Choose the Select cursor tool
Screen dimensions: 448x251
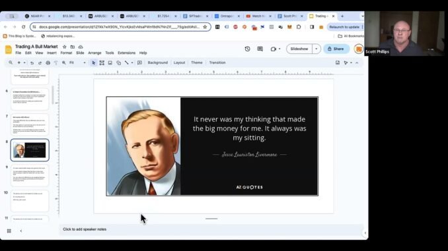[x=93, y=63]
